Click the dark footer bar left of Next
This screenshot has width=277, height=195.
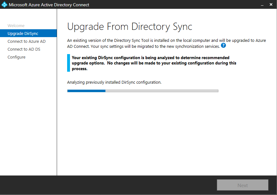pos(107,185)
